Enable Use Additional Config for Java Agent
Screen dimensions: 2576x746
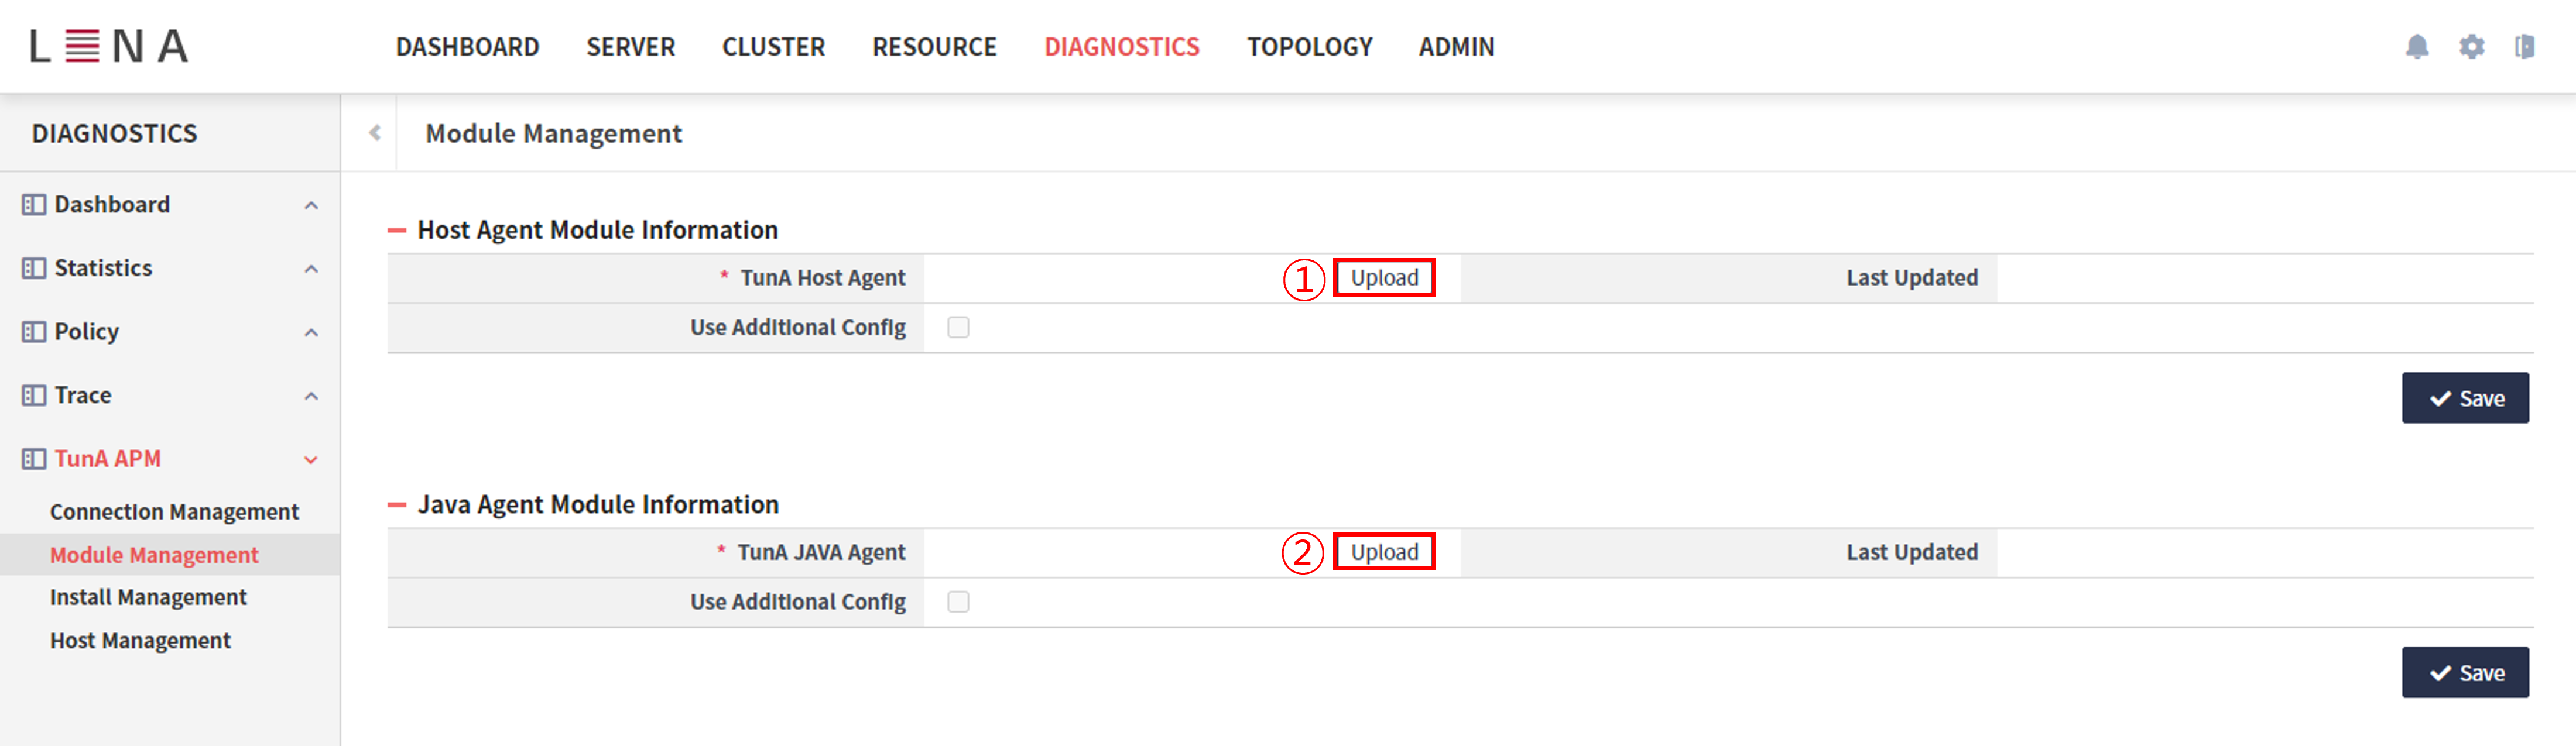point(958,601)
